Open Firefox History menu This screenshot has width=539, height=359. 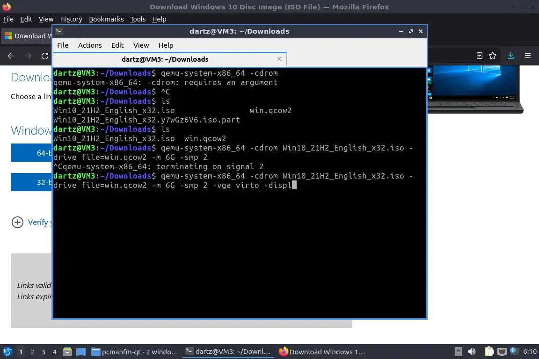pyautogui.click(x=71, y=19)
